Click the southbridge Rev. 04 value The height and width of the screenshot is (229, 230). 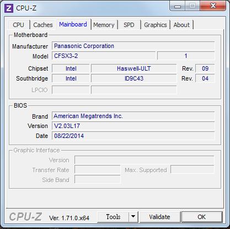[205, 78]
